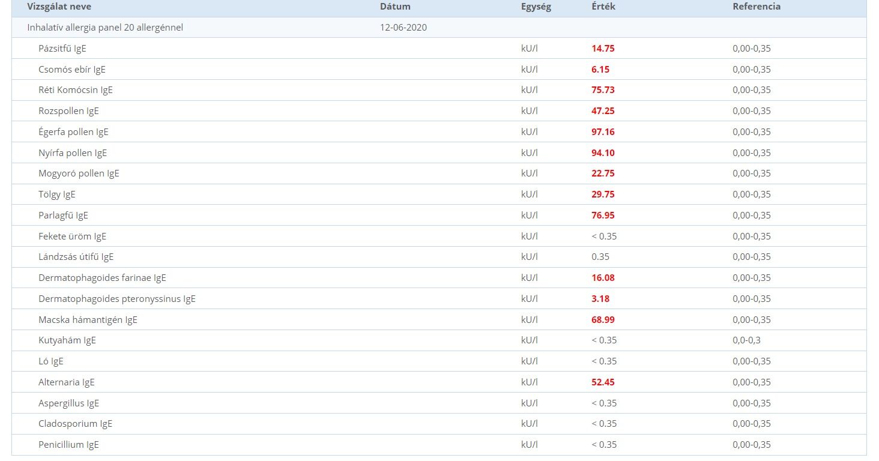The width and height of the screenshot is (879, 461).
Task: Click the kU/l unit in Pázsitfű row
Action: coord(530,49)
